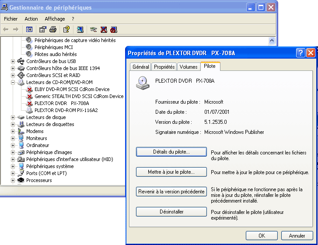Expand the Ordinateur node
Viewport: 318px width, 245px height.
tap(13, 145)
